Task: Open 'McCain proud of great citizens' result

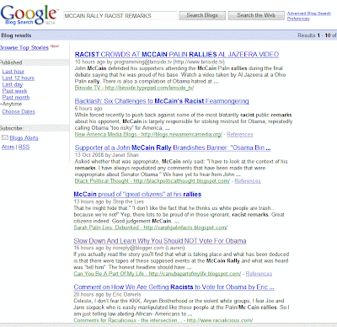Action: pos(137,194)
